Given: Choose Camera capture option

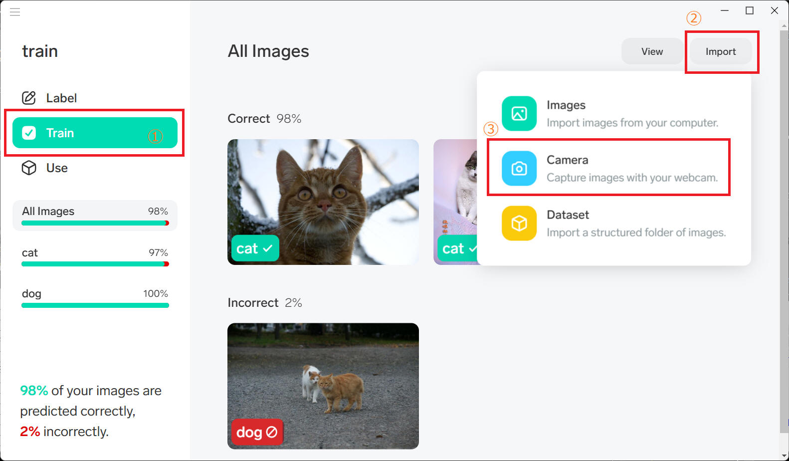Looking at the screenshot, I should tap(614, 168).
